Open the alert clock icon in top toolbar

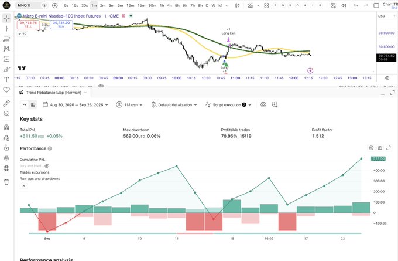pyautogui.click(x=333, y=5)
